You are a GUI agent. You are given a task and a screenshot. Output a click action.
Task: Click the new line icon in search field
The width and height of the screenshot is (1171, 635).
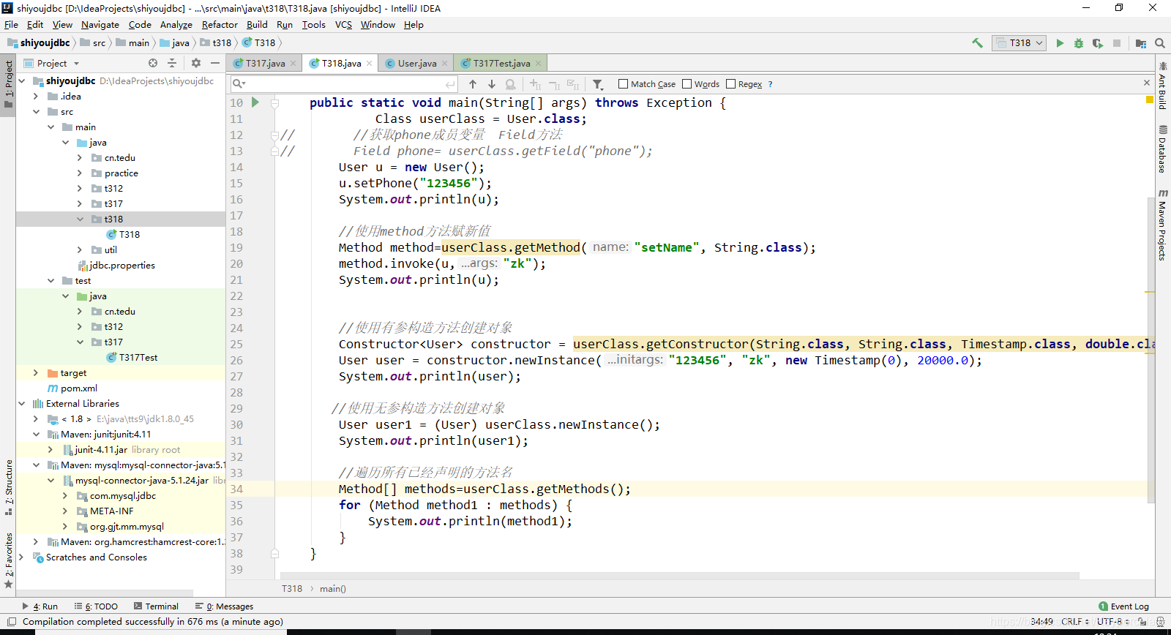point(450,84)
